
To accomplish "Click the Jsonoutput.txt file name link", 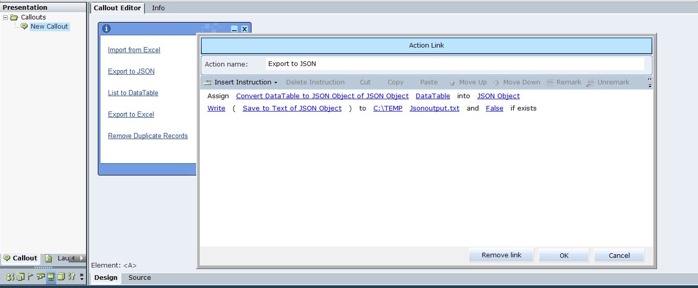I will point(434,108).
